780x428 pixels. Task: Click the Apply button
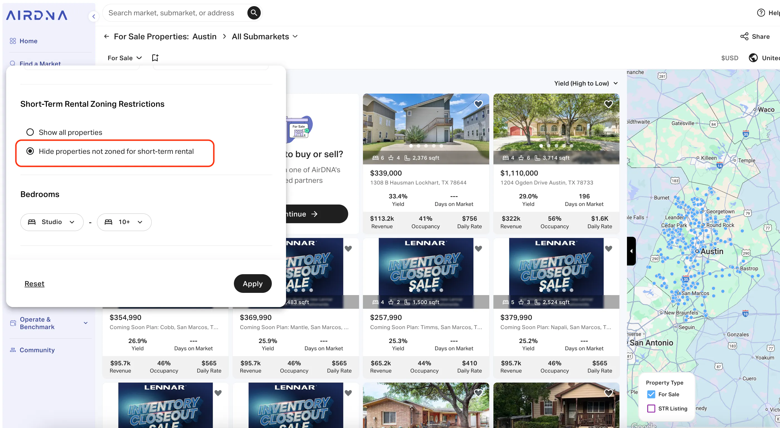point(253,284)
